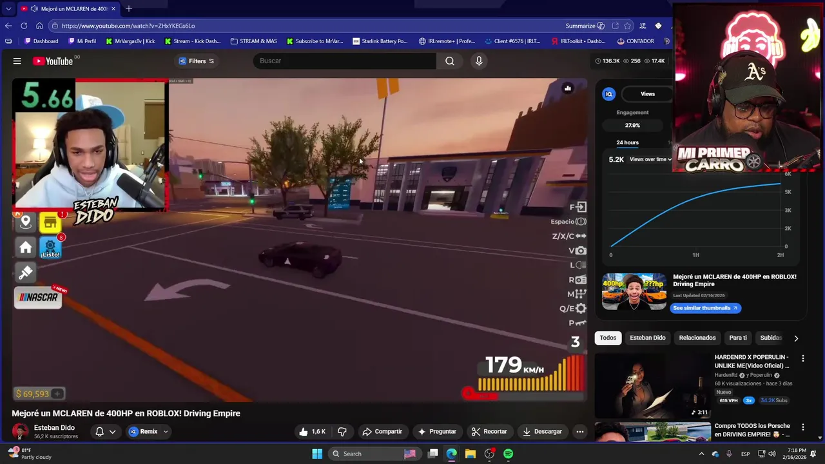825x464 pixels.
Task: Open Compre TODOS los Porsche video title
Action: pos(752,430)
